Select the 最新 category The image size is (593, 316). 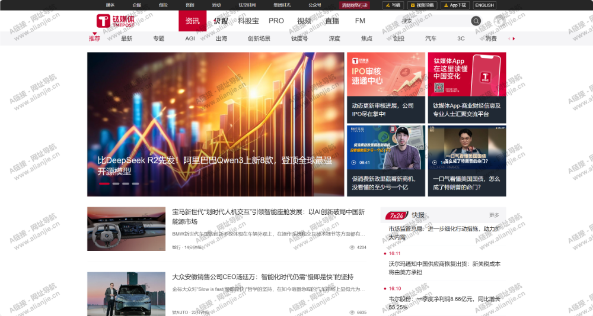tap(127, 38)
